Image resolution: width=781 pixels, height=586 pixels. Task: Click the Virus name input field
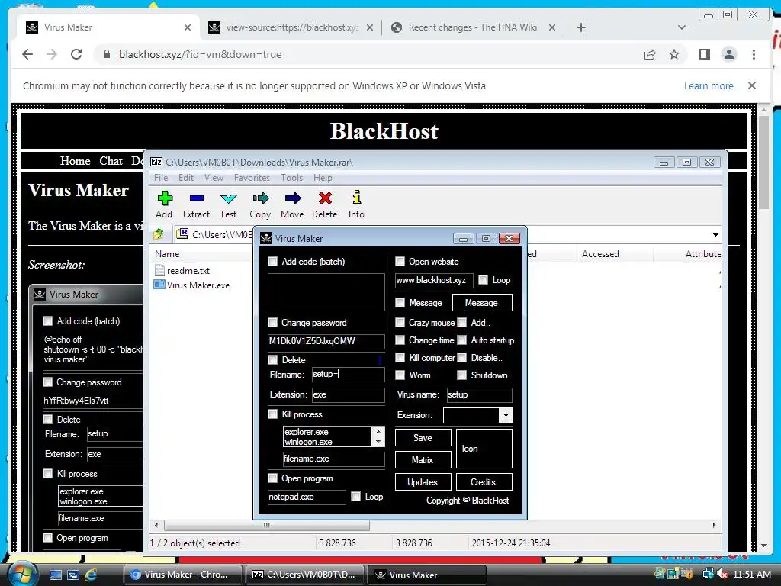[x=479, y=394]
